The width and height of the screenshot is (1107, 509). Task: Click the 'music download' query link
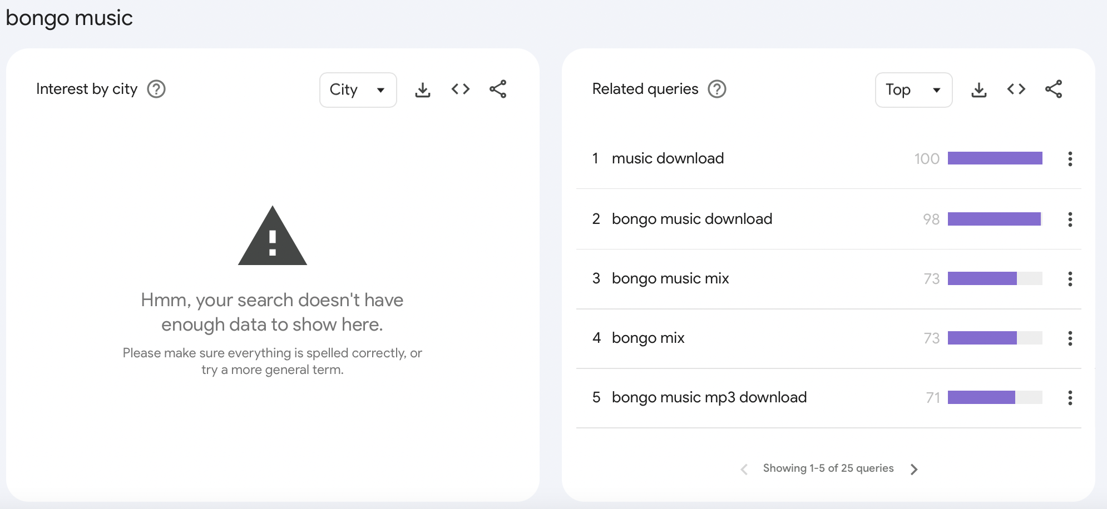click(668, 158)
